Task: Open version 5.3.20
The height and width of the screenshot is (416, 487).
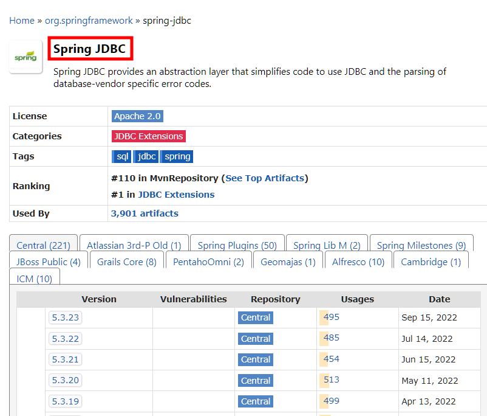Action: tap(65, 380)
